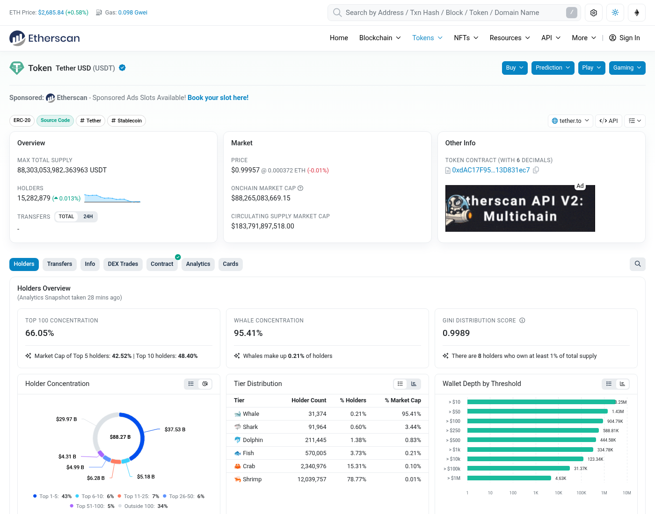Screen dimensions: 655x514
Task: Click the Top 6-10 legend color dot
Action: click(77, 496)
